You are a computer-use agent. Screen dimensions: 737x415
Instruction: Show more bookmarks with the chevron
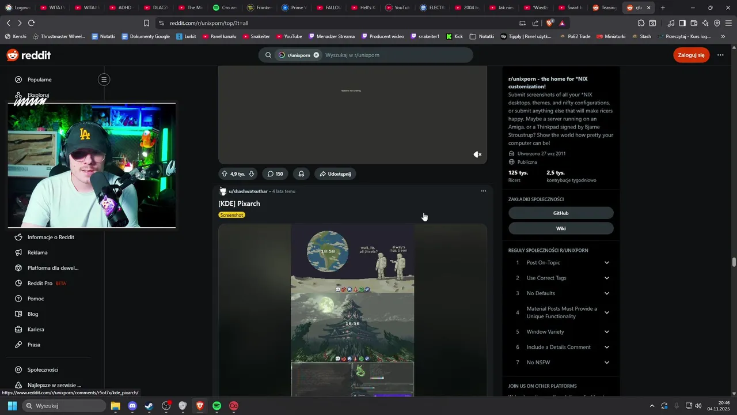[x=723, y=36]
